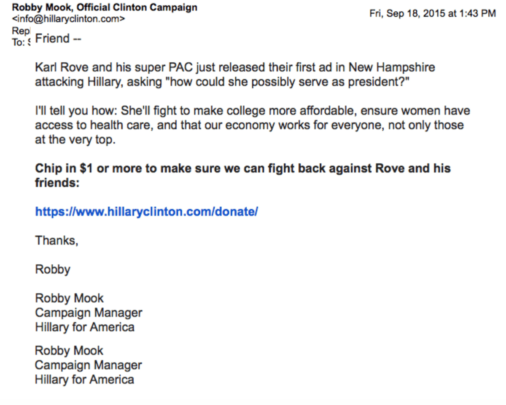Click the last "Campaign Manager" signature line
506x405 pixels.
[x=88, y=365]
